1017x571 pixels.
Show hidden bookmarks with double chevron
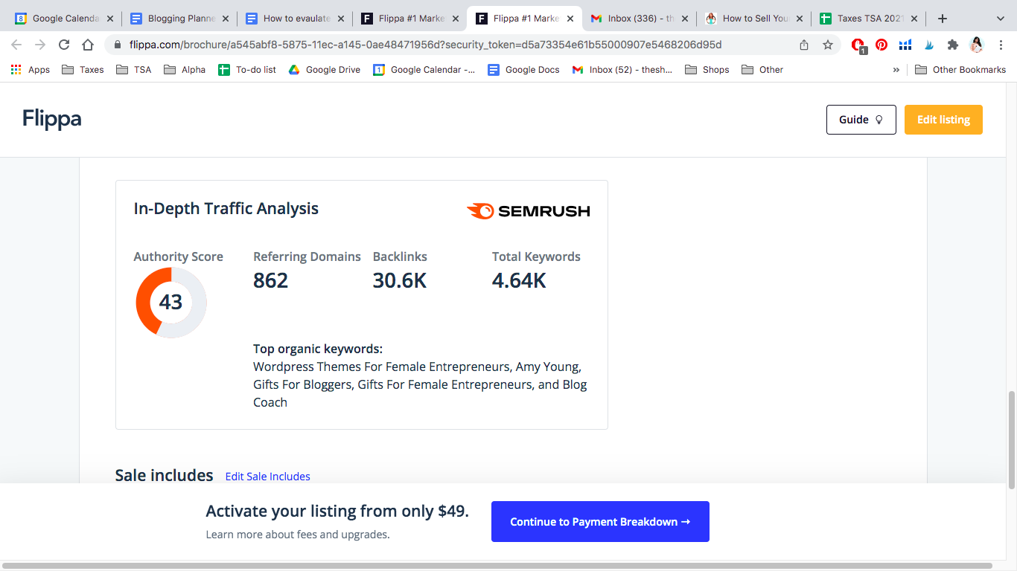896,70
